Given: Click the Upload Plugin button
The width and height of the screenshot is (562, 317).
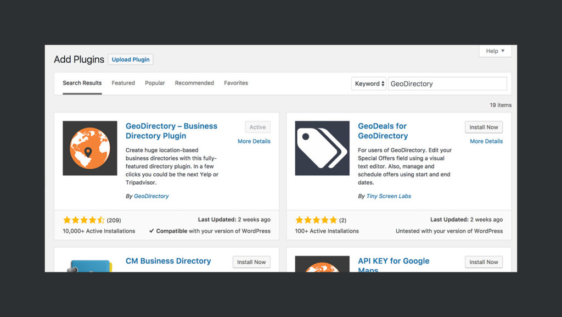Looking at the screenshot, I should coord(130,59).
